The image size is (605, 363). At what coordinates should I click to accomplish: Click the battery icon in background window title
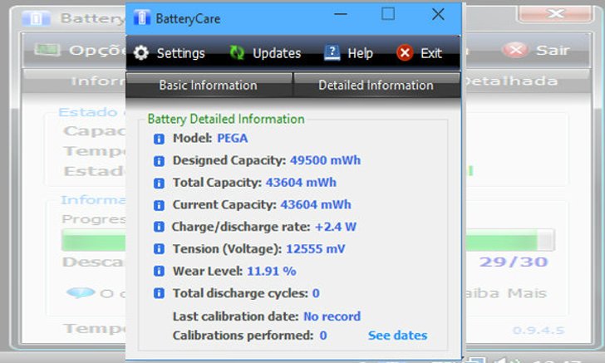(x=37, y=18)
